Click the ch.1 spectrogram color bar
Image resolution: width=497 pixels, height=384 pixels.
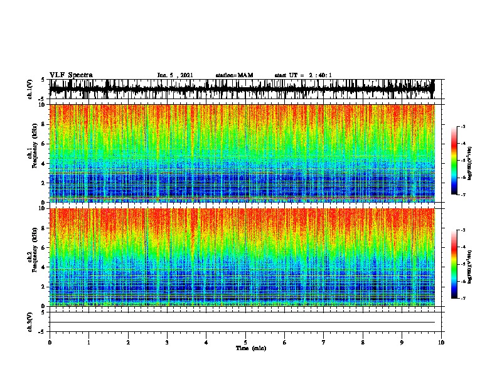[454, 161]
